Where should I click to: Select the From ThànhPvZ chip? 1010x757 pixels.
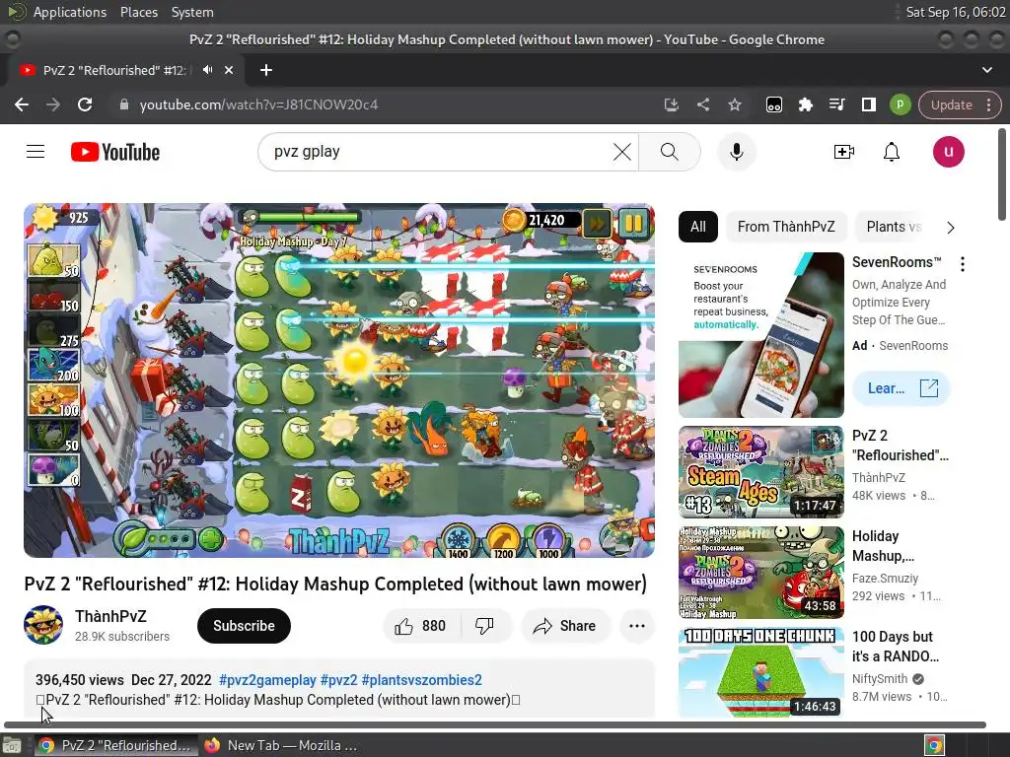786,227
